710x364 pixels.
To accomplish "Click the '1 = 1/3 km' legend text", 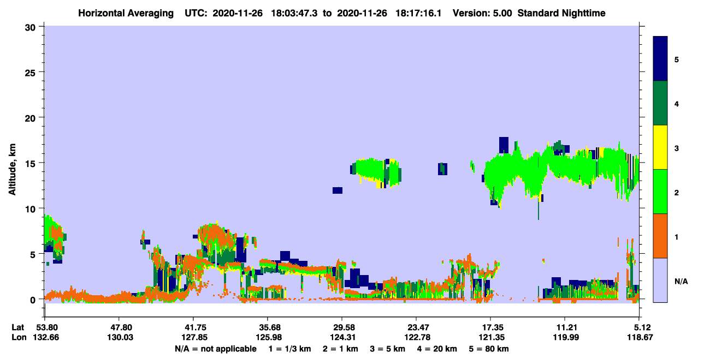I will [x=290, y=349].
